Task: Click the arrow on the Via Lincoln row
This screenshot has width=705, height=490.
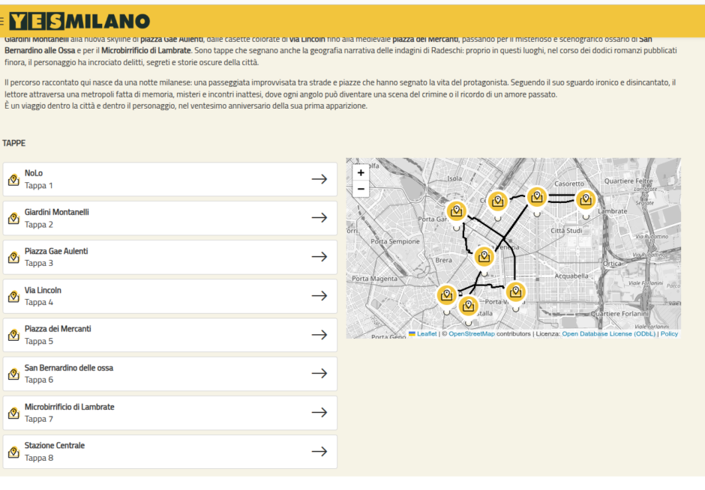Action: click(x=319, y=296)
